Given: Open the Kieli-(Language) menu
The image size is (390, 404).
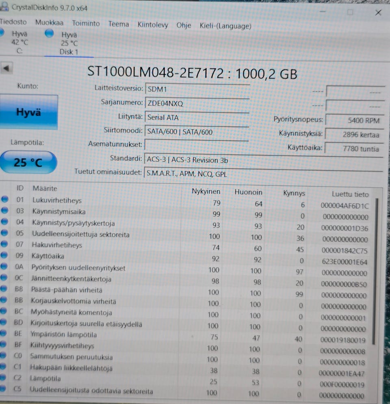Looking at the screenshot, I should (x=225, y=26).
